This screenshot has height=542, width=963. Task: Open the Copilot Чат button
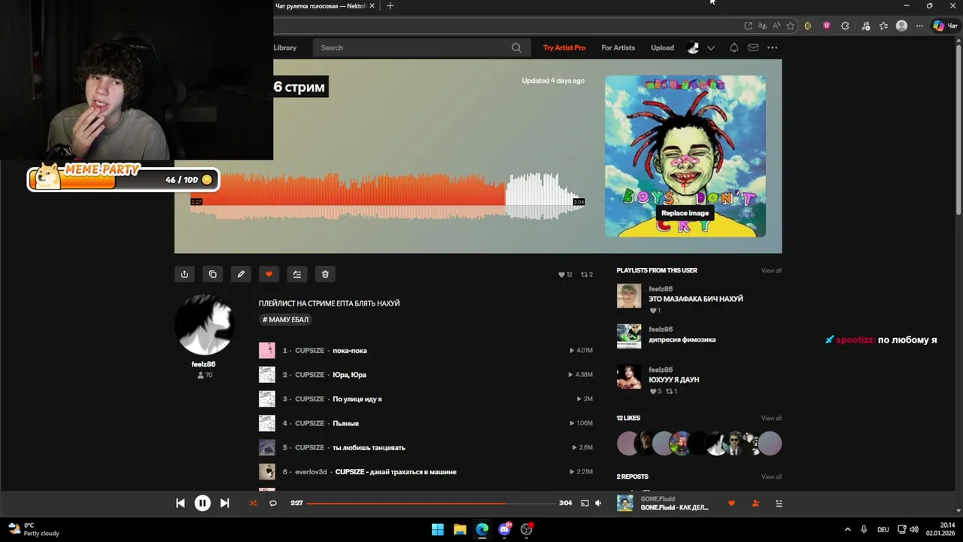(x=945, y=26)
